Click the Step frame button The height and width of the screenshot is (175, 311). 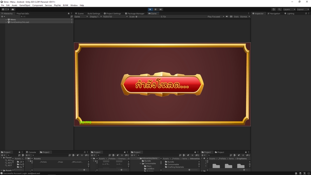click(161, 9)
